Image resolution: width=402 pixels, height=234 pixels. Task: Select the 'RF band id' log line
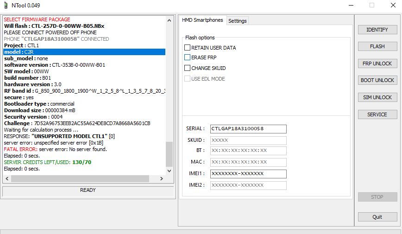click(x=84, y=91)
